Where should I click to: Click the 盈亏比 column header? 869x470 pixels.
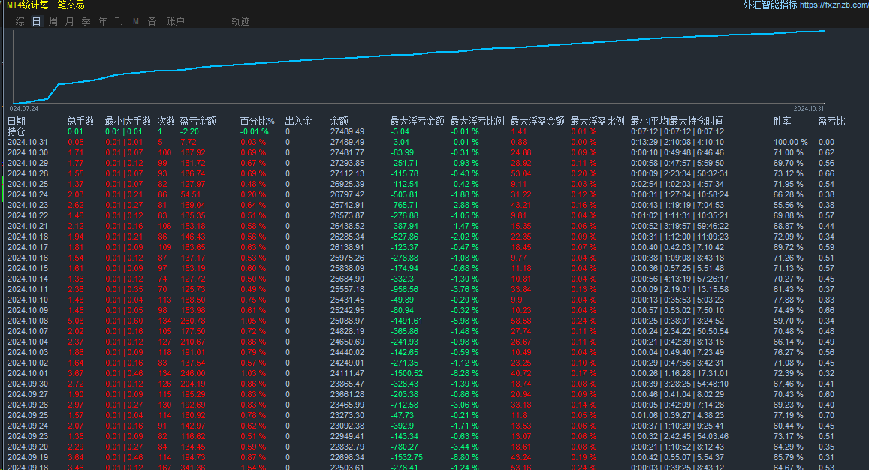(x=832, y=121)
